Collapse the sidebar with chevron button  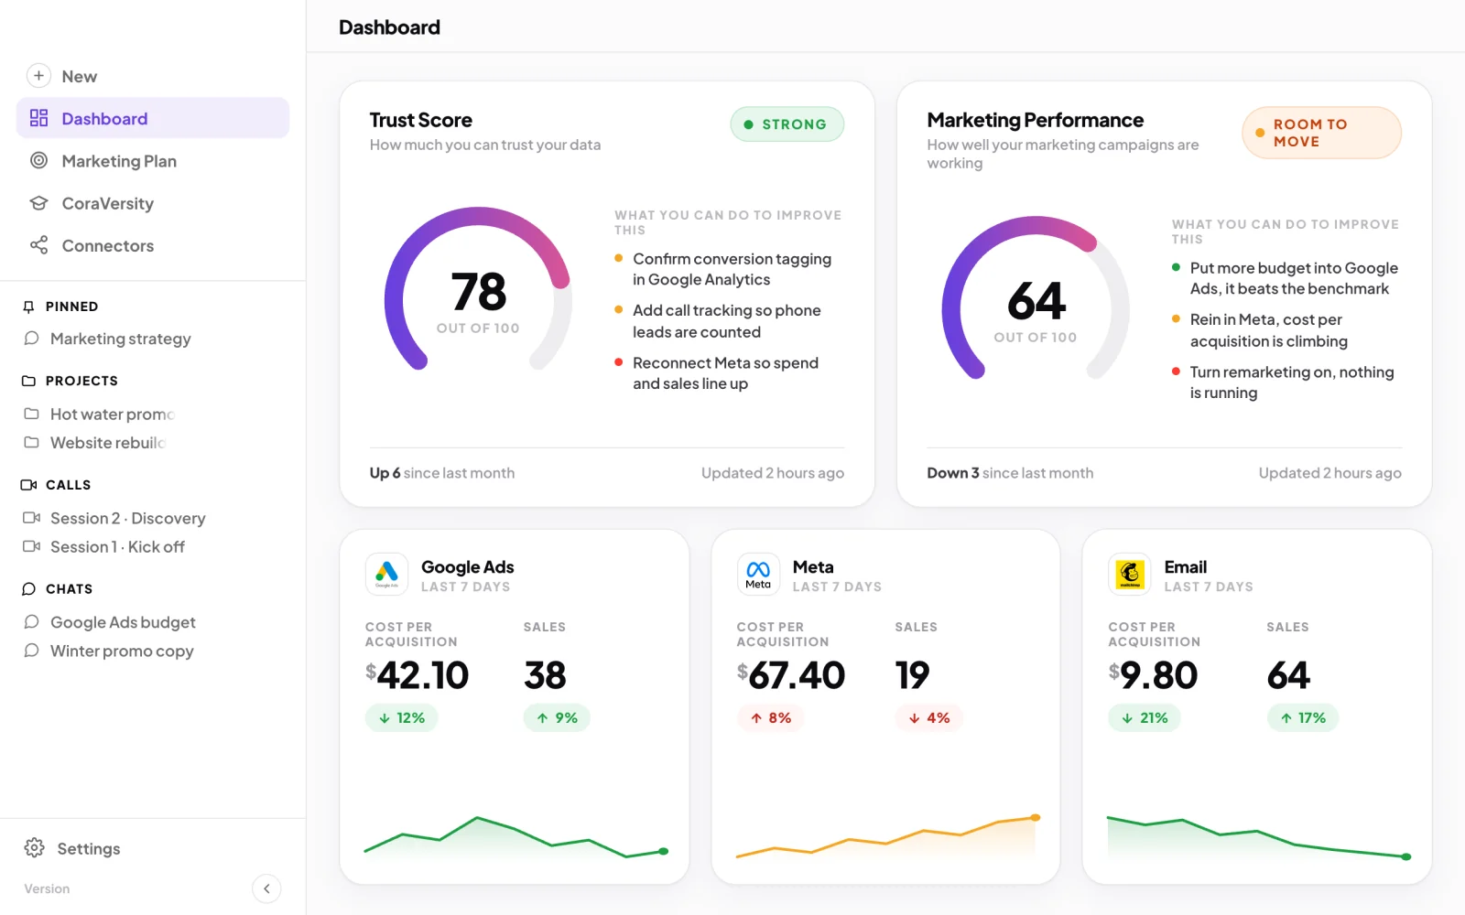coord(266,888)
